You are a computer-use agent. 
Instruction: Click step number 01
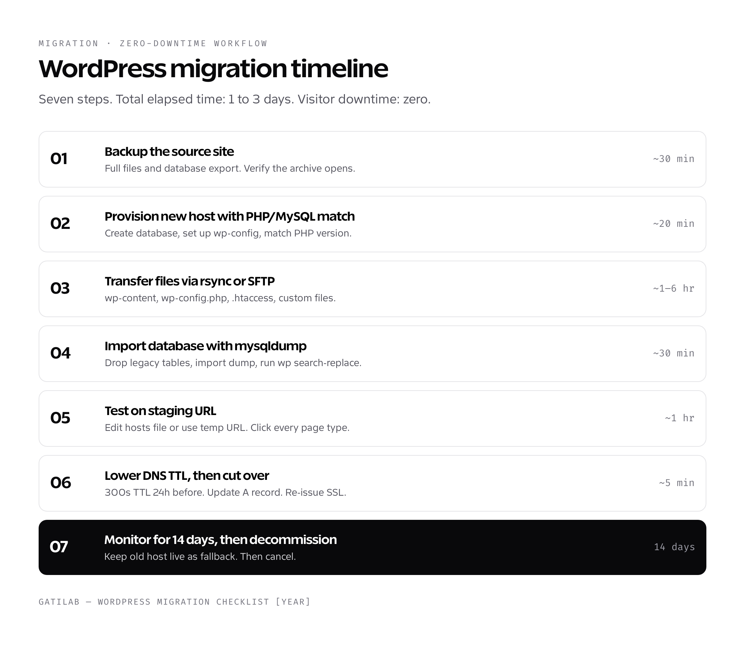(x=59, y=159)
